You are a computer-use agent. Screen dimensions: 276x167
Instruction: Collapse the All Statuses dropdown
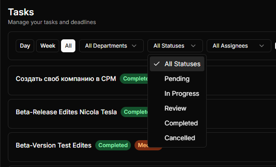pyautogui.click(x=175, y=46)
